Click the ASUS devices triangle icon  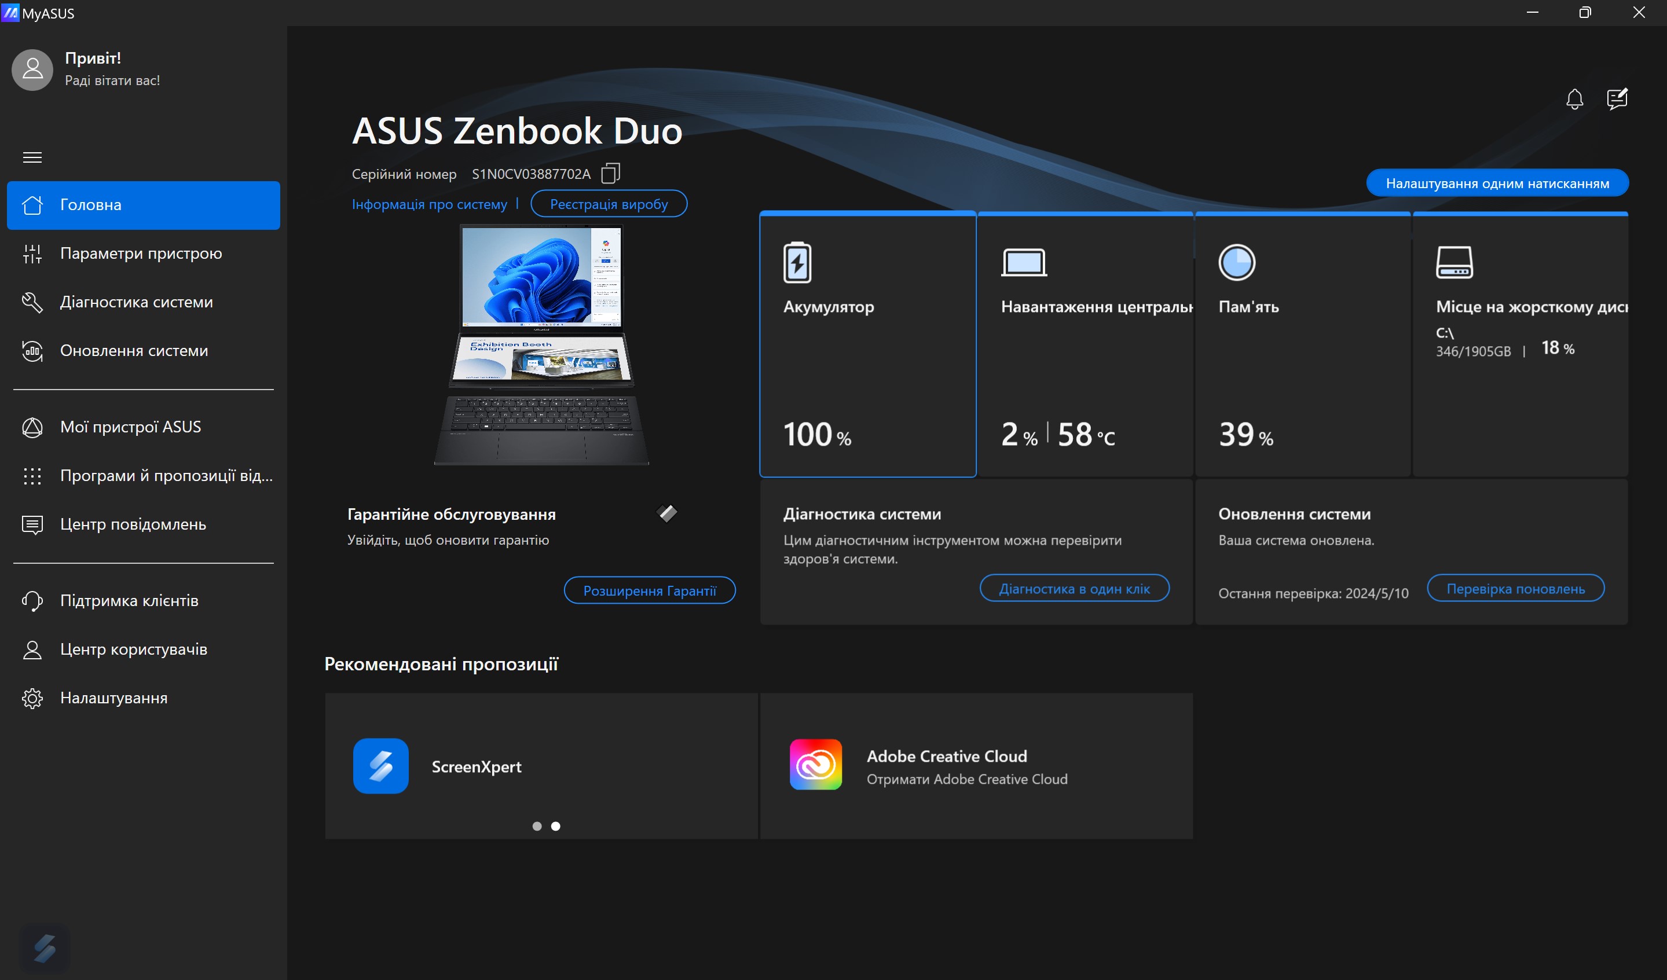pos(32,427)
